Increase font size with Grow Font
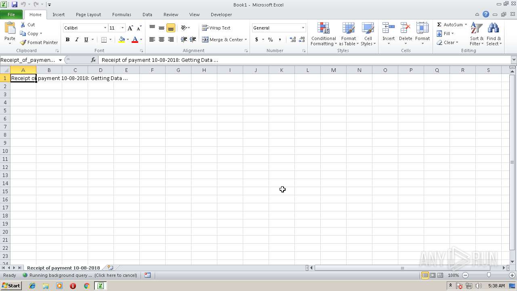517x291 pixels. pos(130,28)
